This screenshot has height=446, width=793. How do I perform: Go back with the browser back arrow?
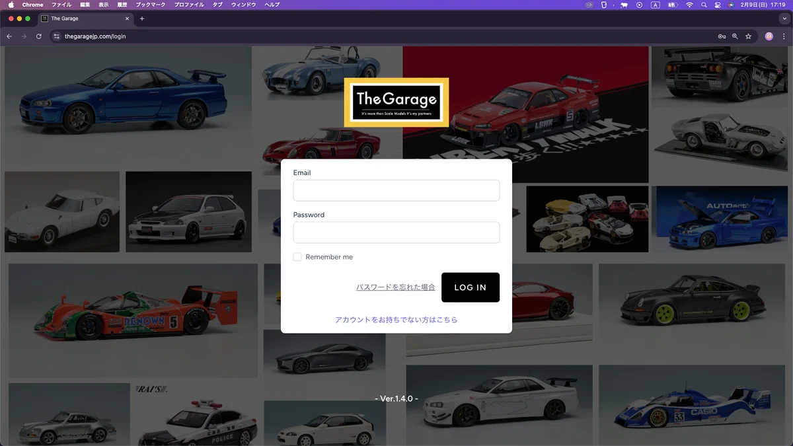9,36
